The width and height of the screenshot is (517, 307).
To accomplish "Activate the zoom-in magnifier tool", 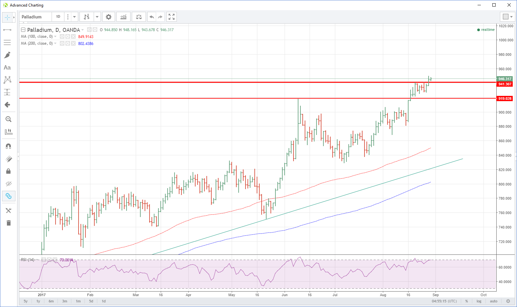I will tap(9, 119).
